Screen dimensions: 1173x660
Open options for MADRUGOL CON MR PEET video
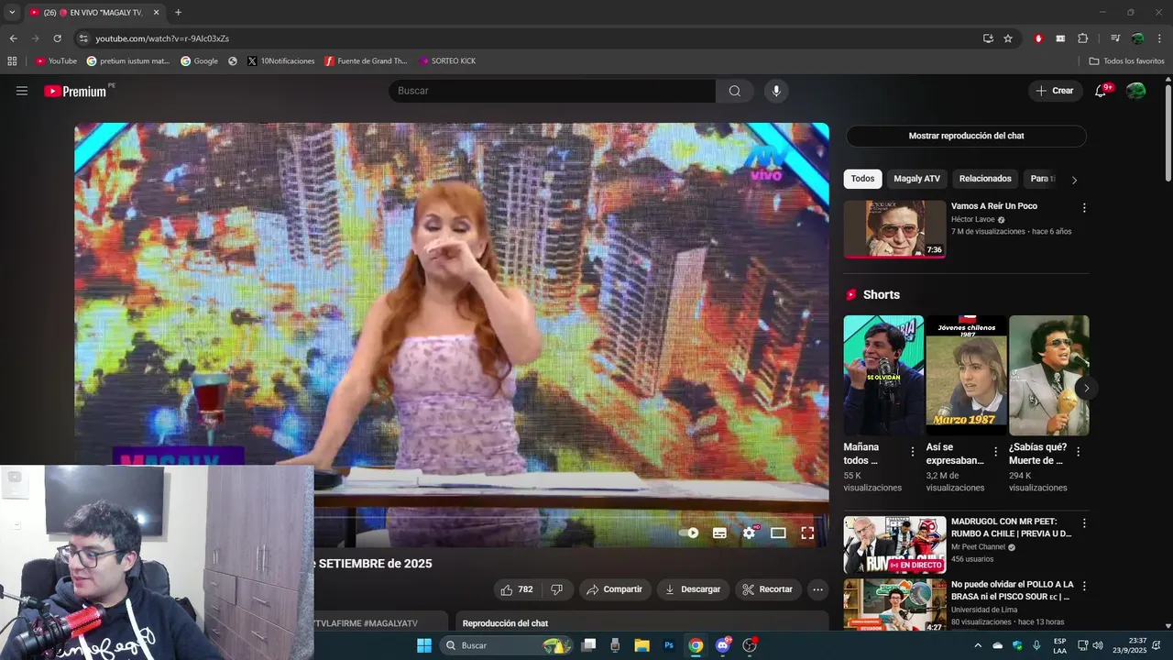click(1084, 523)
